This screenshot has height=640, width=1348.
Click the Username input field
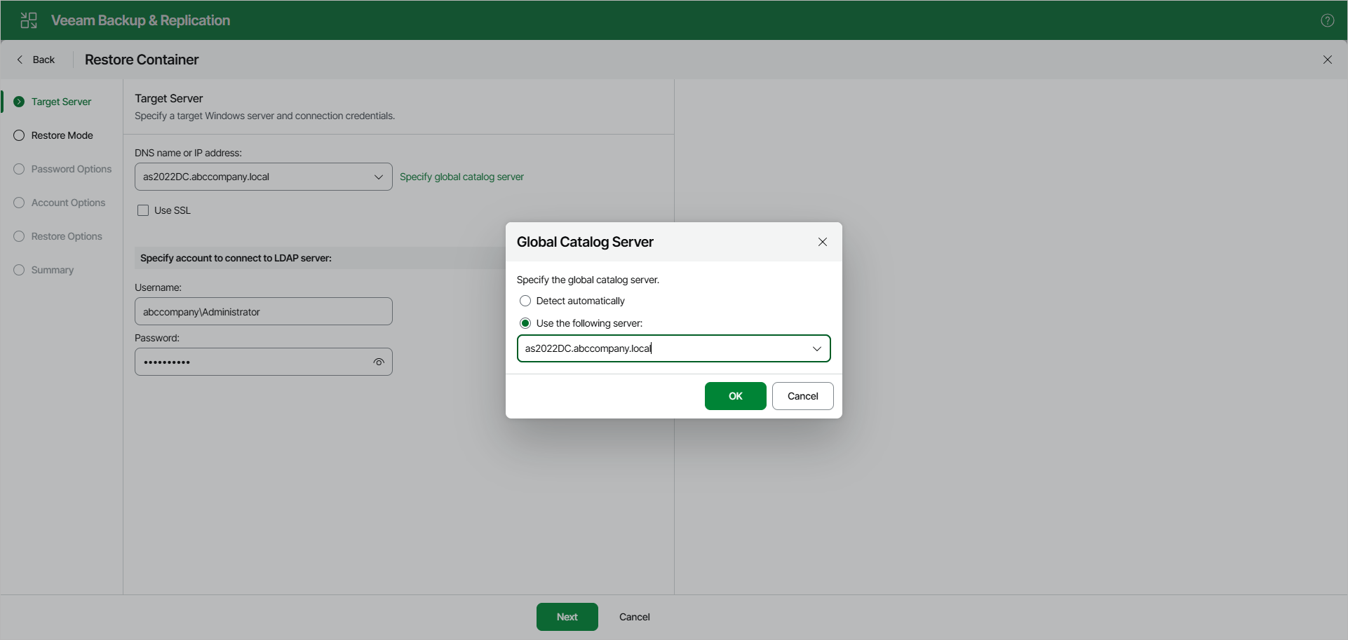[x=264, y=311]
